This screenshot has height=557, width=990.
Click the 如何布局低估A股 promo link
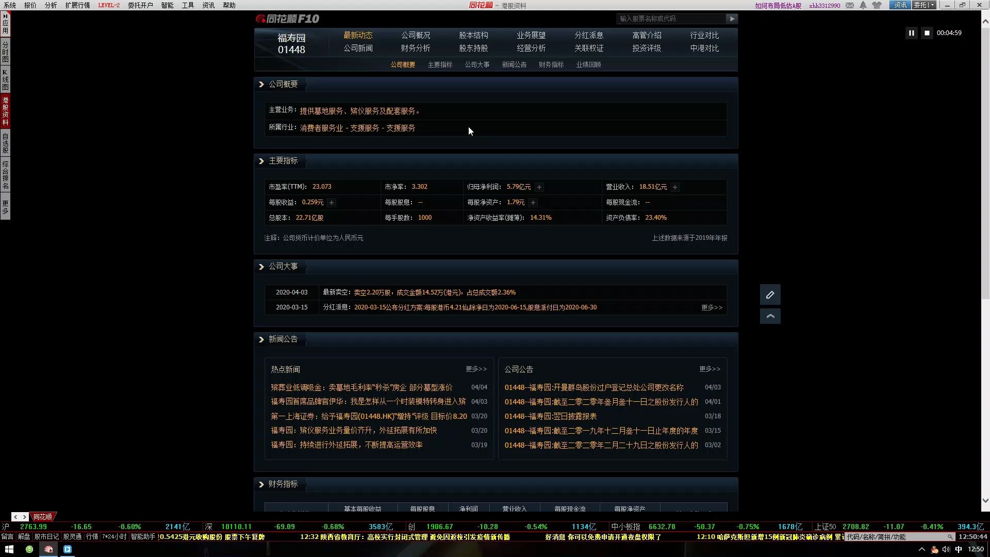pos(778,6)
